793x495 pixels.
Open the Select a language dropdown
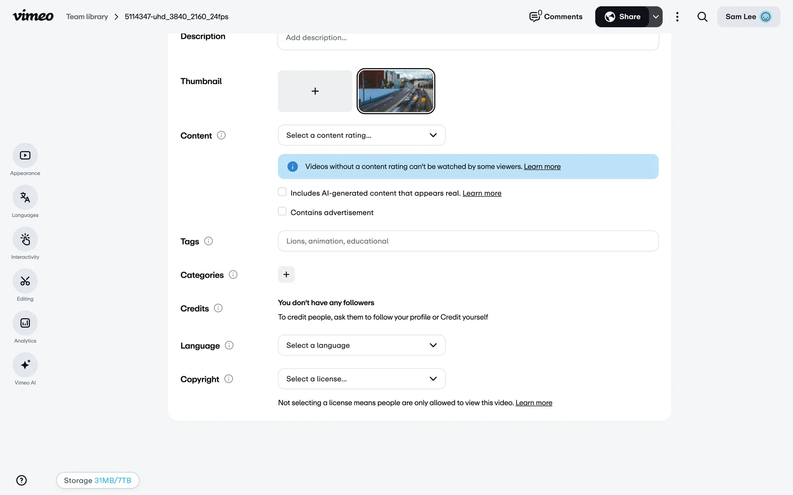click(x=361, y=345)
